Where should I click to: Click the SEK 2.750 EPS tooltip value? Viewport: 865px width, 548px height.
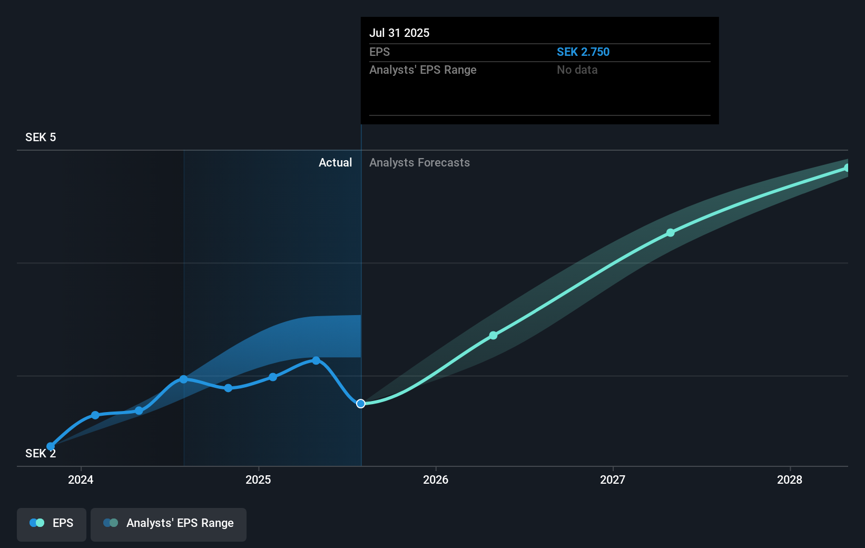[x=583, y=52]
